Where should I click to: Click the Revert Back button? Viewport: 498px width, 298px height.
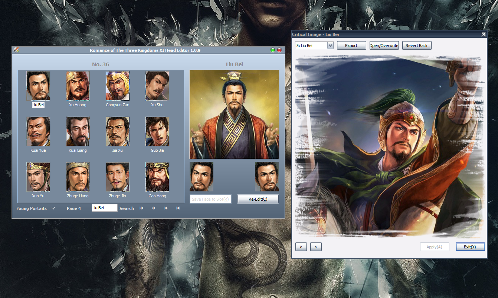[417, 46]
